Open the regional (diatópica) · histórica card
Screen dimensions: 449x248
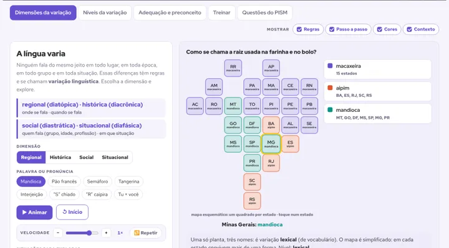tap(91, 108)
